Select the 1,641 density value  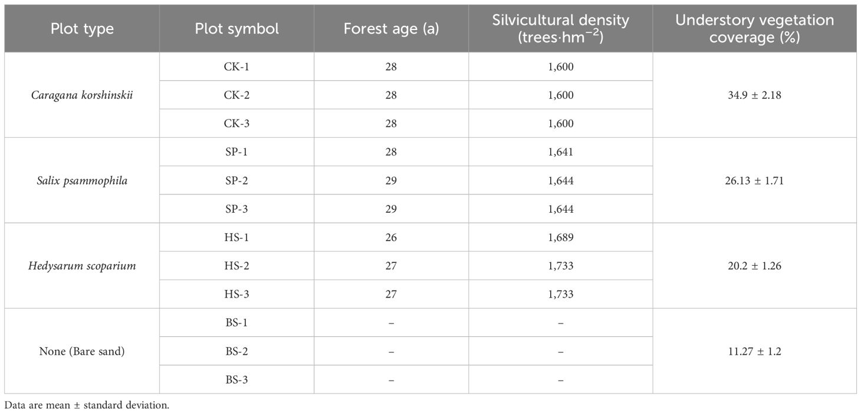[x=560, y=152]
